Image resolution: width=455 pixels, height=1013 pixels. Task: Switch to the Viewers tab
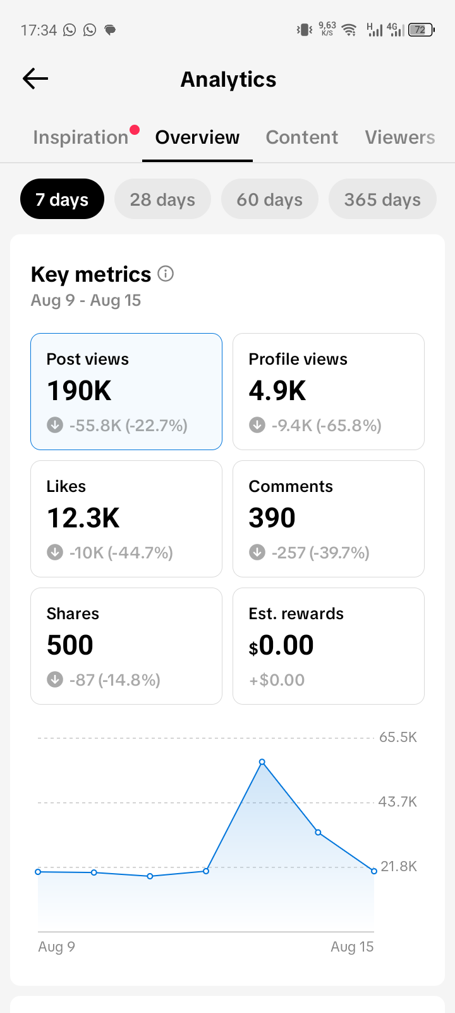pos(400,137)
